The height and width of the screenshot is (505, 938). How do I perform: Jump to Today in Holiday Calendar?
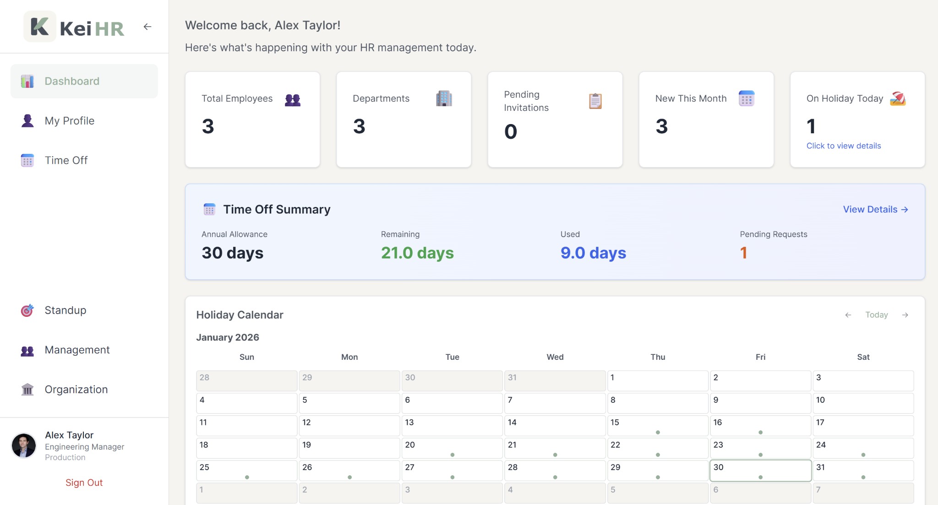pos(876,315)
